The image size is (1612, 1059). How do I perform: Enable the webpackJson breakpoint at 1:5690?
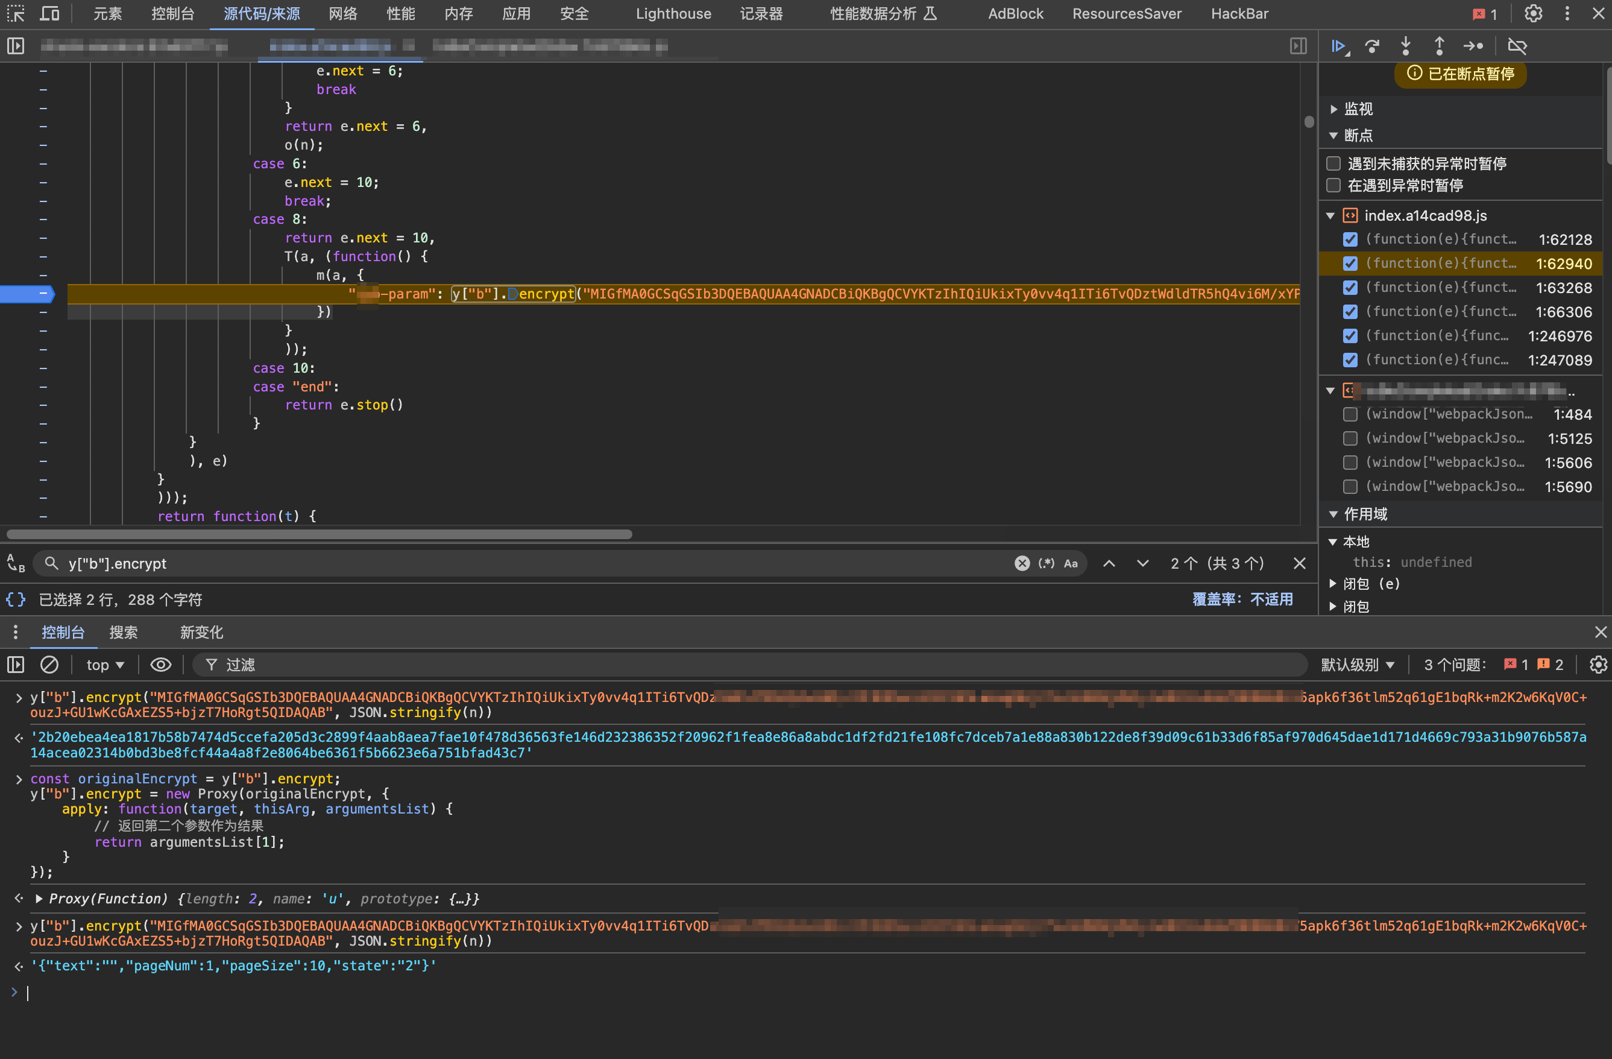(1350, 487)
